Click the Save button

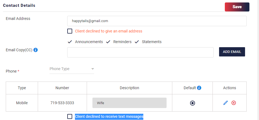tap(237, 7)
